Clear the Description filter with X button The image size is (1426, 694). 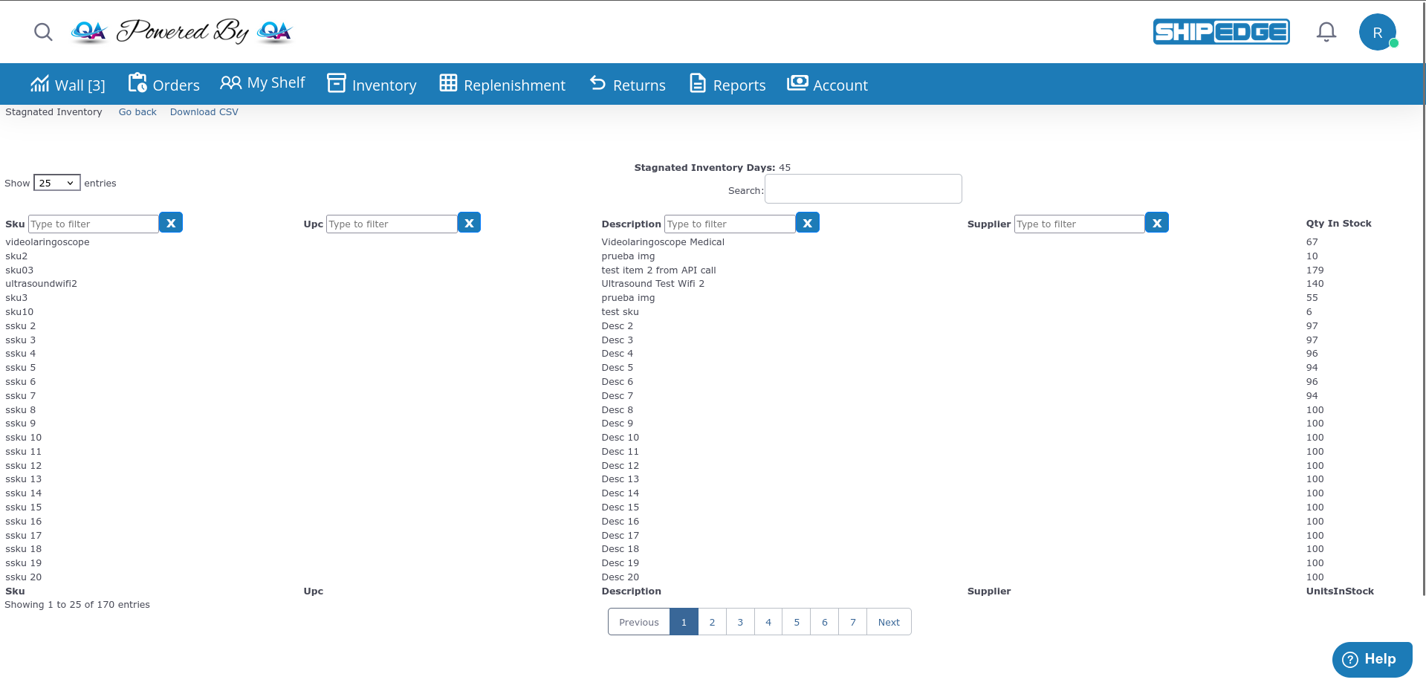[807, 223]
